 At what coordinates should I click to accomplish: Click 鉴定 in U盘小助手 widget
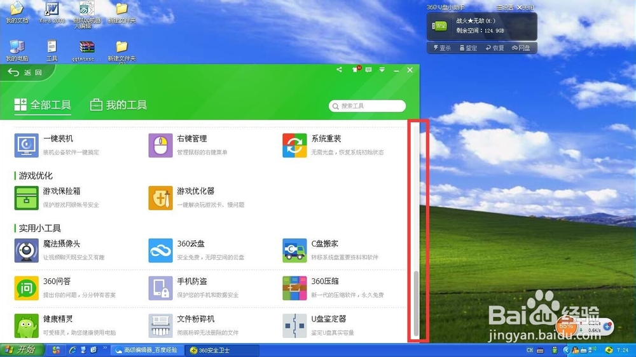pyautogui.click(x=468, y=48)
